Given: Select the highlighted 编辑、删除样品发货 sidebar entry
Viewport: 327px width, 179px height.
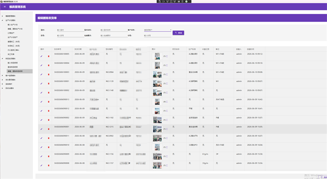Looking at the screenshot, I should [x=20, y=71].
